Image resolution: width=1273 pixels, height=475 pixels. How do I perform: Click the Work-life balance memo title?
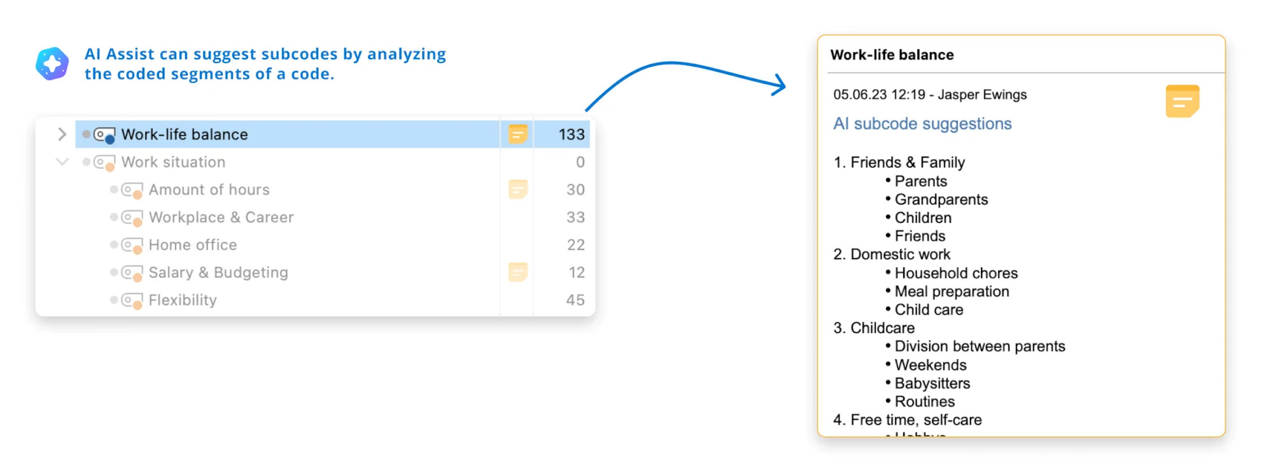coord(892,55)
